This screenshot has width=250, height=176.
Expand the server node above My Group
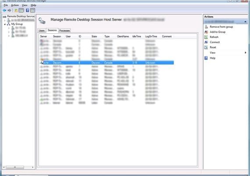[5, 20]
